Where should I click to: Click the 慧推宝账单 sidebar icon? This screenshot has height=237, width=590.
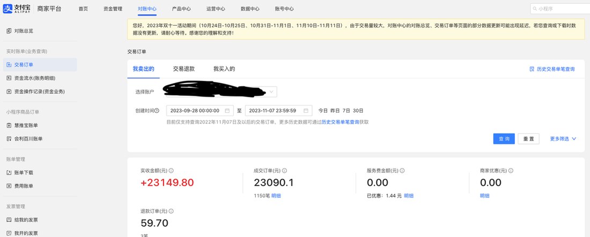click(9, 125)
